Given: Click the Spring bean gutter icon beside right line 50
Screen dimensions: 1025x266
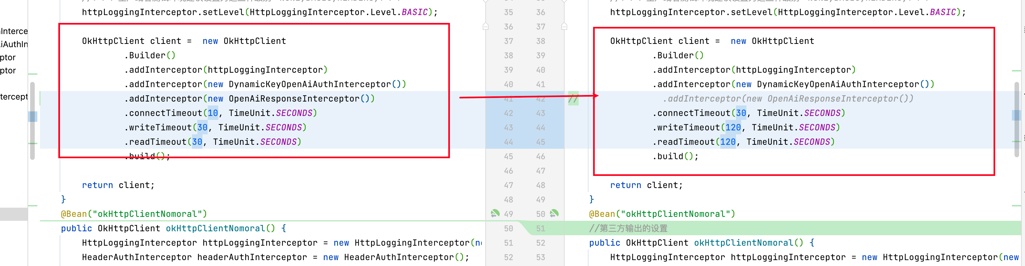Looking at the screenshot, I should [554, 214].
